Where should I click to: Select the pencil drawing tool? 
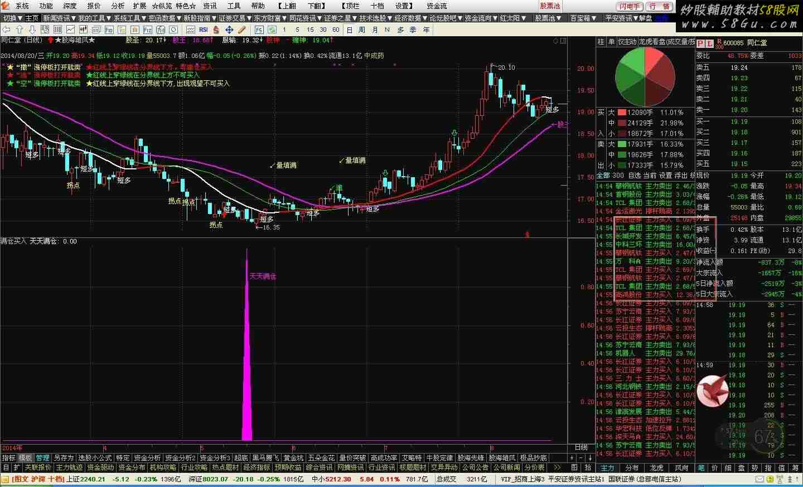point(241,30)
